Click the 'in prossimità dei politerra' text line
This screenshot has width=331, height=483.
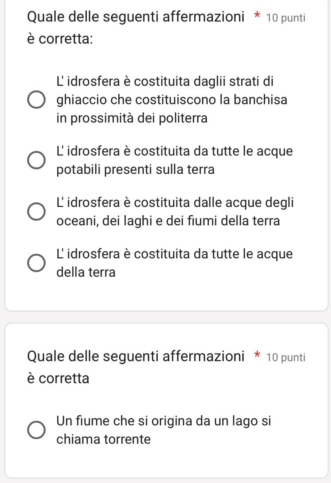[132, 118]
